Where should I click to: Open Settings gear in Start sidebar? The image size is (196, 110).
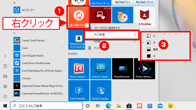click(5, 86)
